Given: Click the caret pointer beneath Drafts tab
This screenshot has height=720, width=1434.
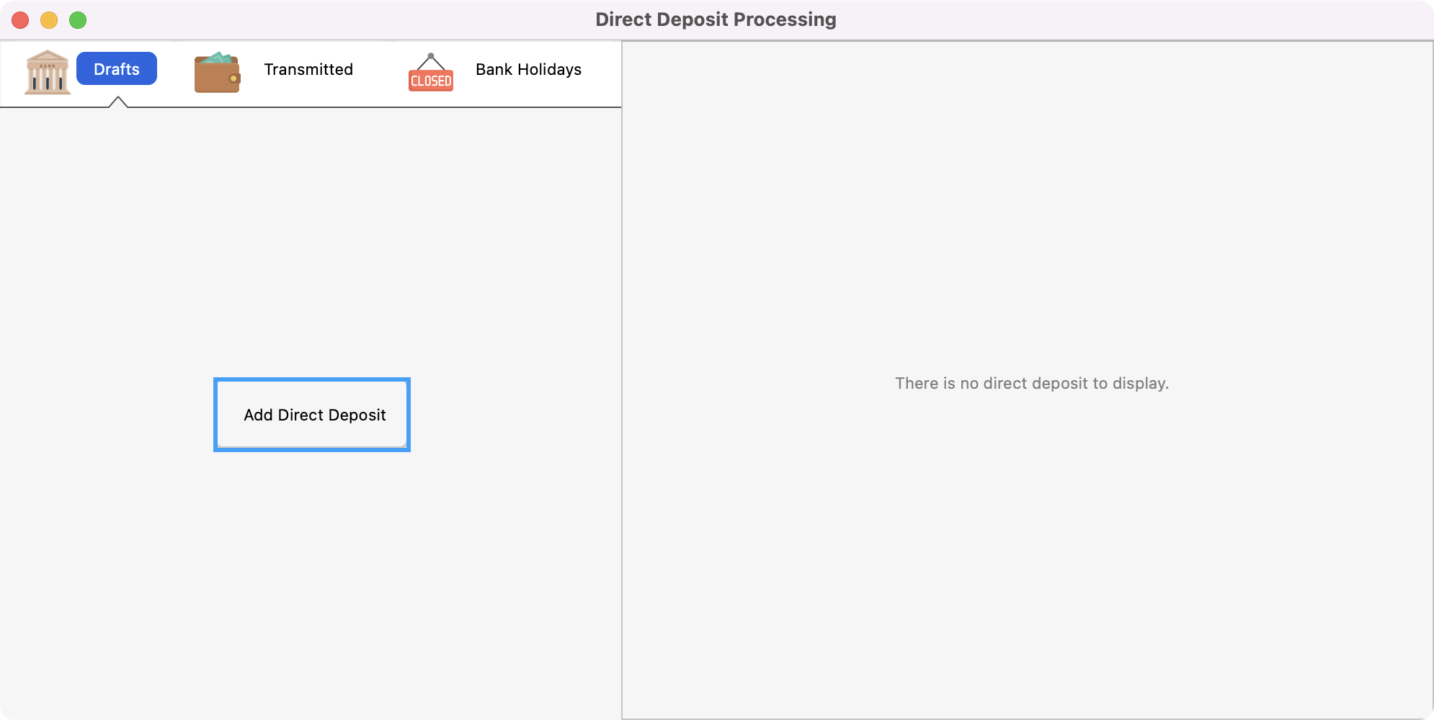Looking at the screenshot, I should pos(118,102).
